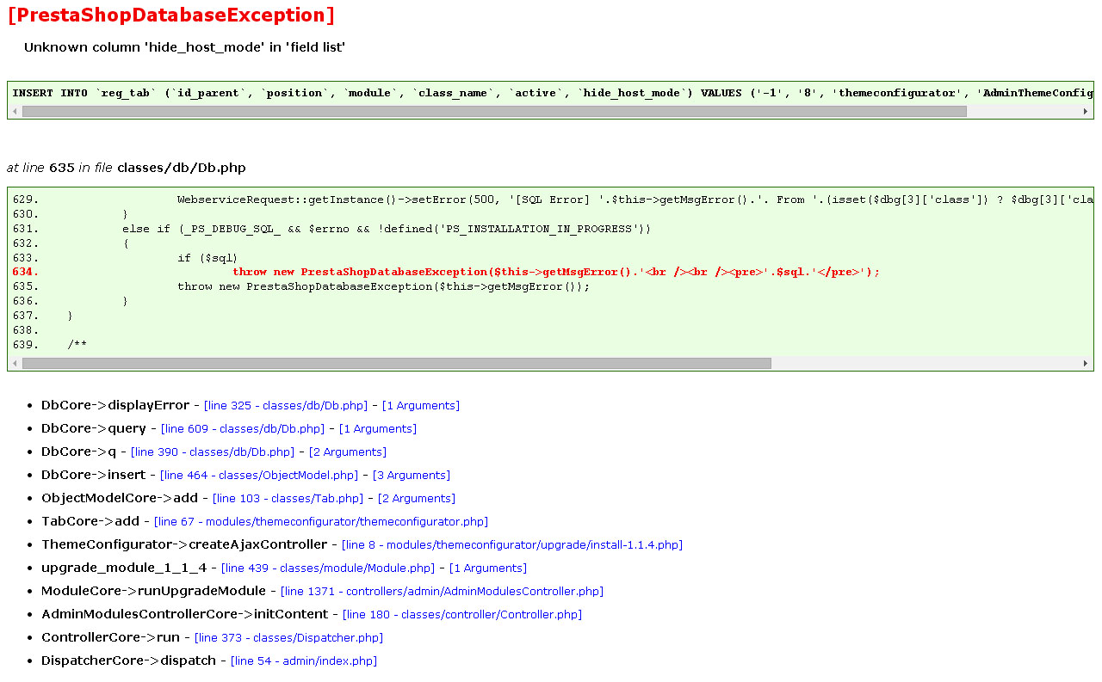1102x682 pixels.
Task: Click the AdminModulesControllerCore->initContent trace entry
Action: click(184, 614)
